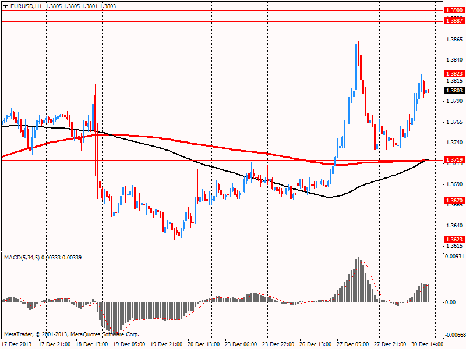Click the 1.3690 price scale value
The width and height of the screenshot is (466, 349).
455,184
